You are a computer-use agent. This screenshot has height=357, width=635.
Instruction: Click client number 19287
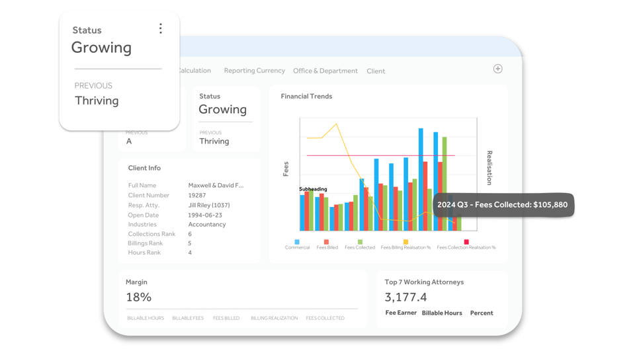(197, 195)
